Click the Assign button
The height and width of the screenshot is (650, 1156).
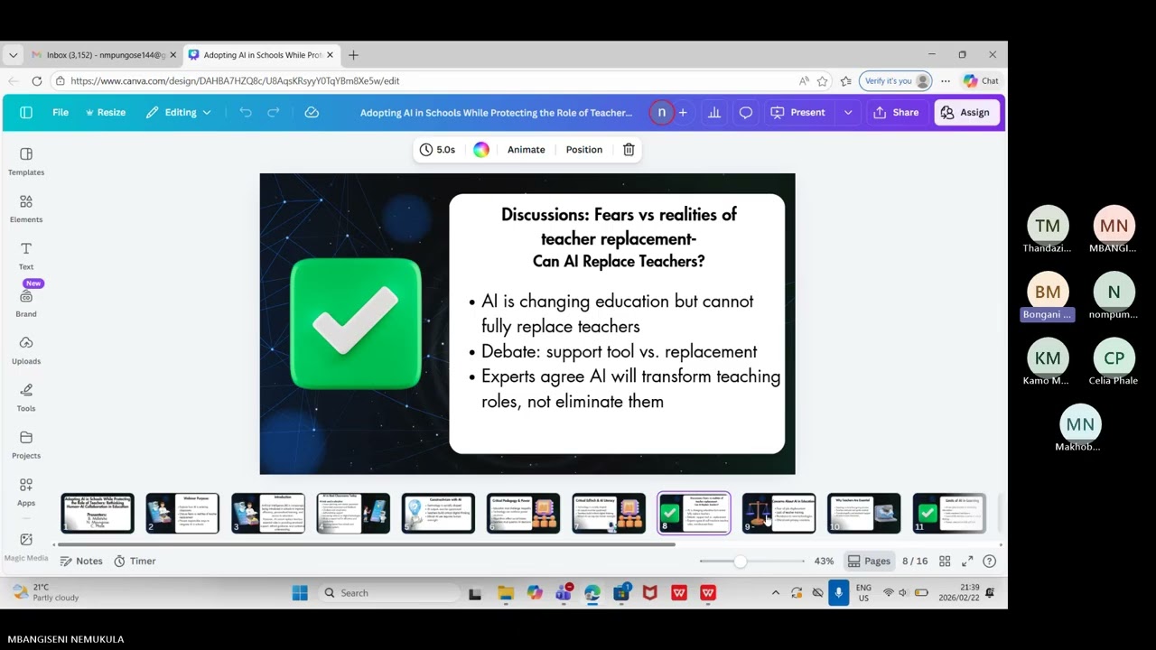(965, 113)
